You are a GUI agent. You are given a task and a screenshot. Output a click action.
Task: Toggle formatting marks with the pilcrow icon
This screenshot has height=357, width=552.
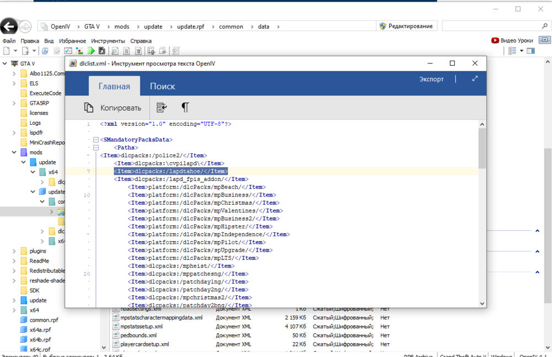click(x=185, y=107)
